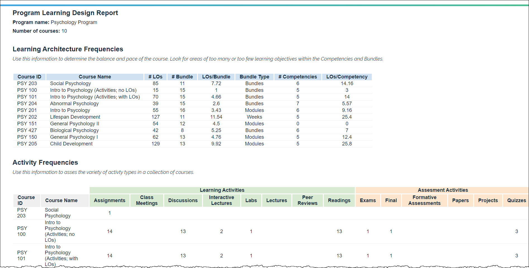This screenshot has height=268, width=529.
Task: Click the 'Abnormal Psychology' course name
Action: tap(74, 104)
